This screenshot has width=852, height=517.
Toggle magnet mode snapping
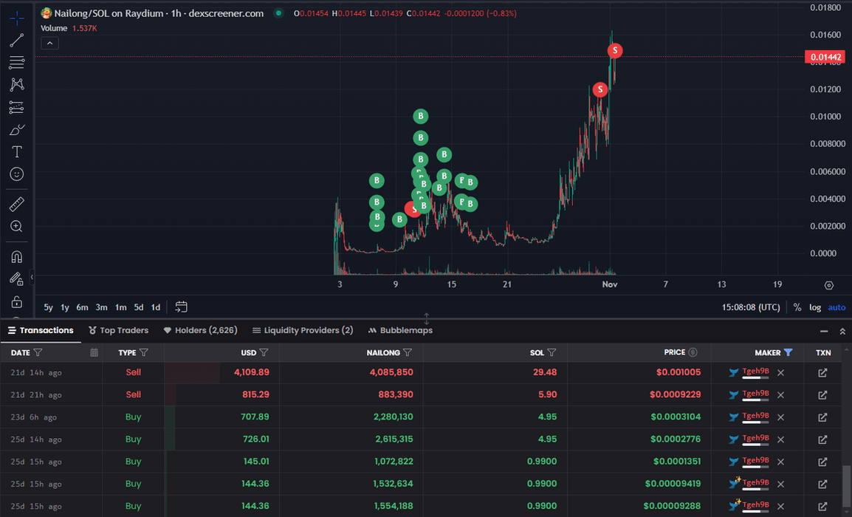(17, 256)
